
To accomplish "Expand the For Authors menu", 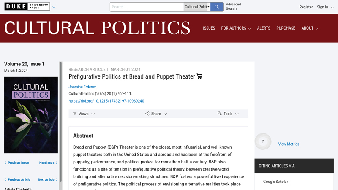I will pos(236,28).
